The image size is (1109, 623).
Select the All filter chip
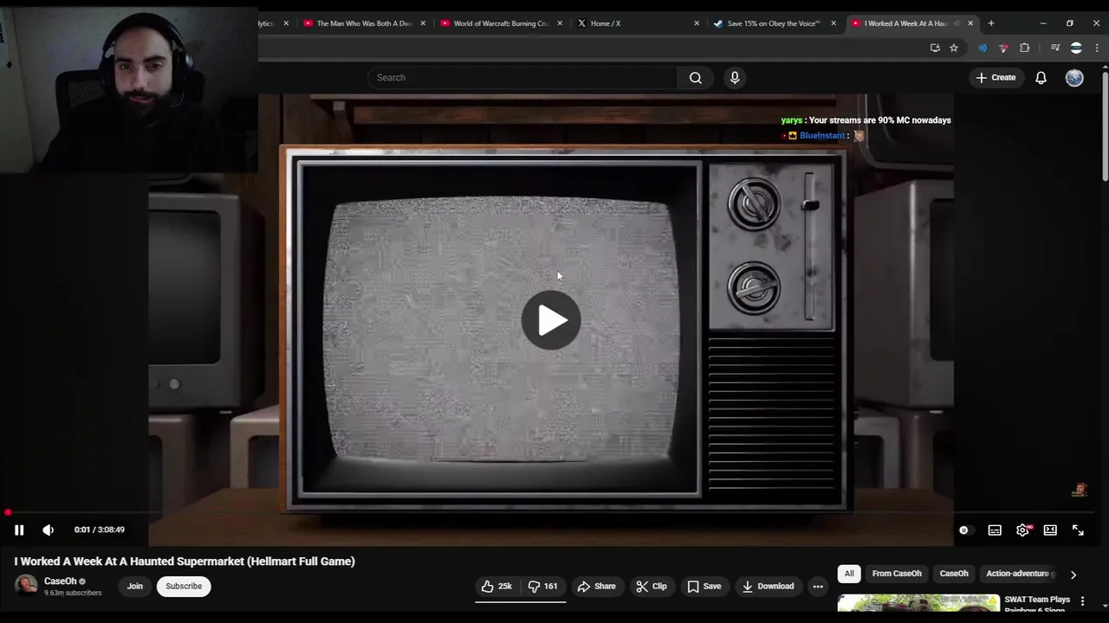(x=849, y=574)
